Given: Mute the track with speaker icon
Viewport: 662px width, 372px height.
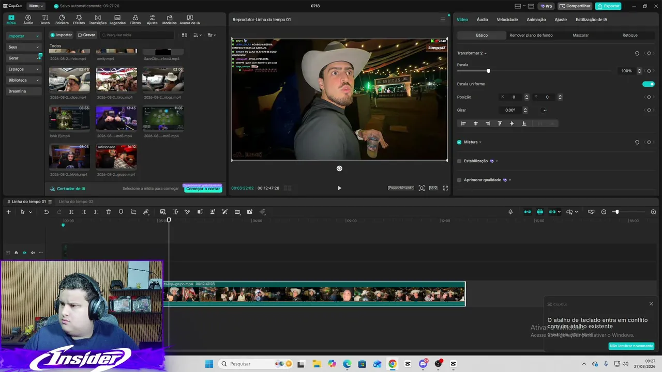Looking at the screenshot, I should pos(33,253).
